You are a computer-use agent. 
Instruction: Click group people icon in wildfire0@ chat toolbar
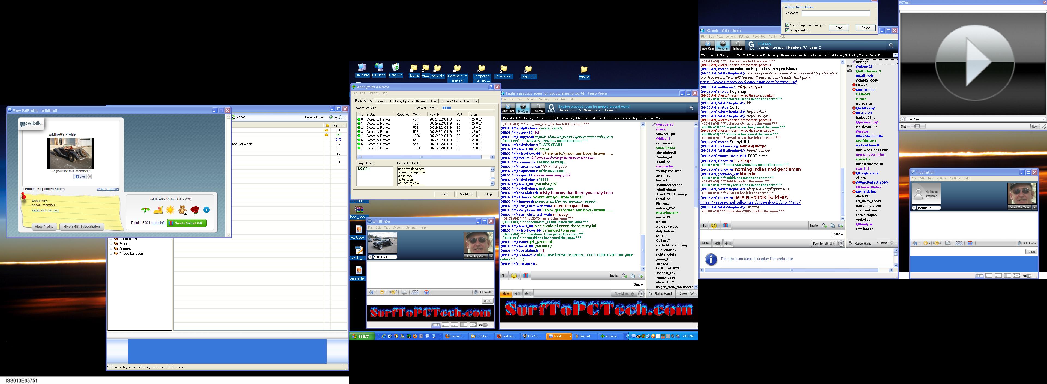coord(415,292)
